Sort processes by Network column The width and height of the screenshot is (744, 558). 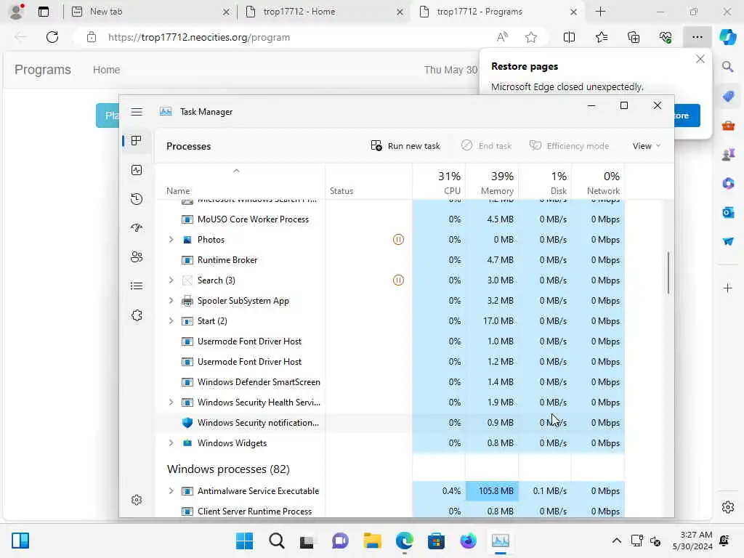pyautogui.click(x=599, y=182)
